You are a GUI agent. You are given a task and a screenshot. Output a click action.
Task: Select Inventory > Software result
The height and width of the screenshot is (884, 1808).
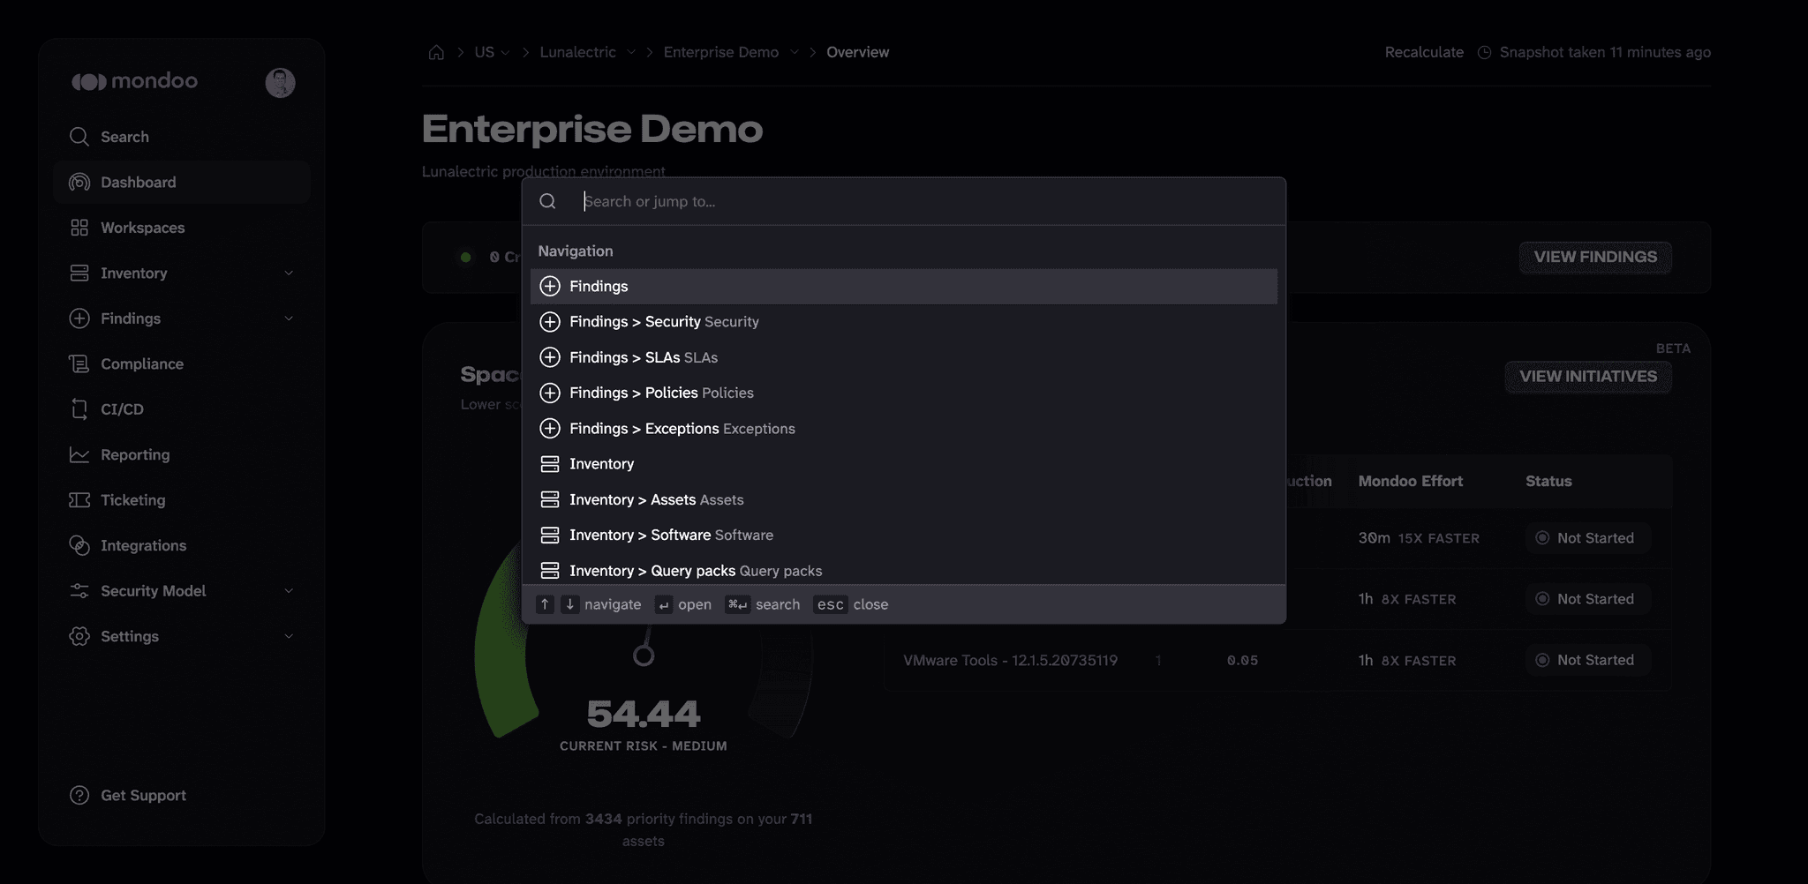pos(903,535)
